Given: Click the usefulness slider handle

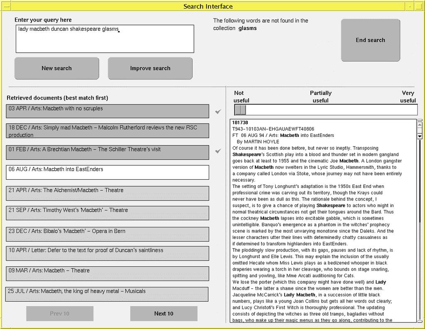Looking at the screenshot, I should pos(240,110).
